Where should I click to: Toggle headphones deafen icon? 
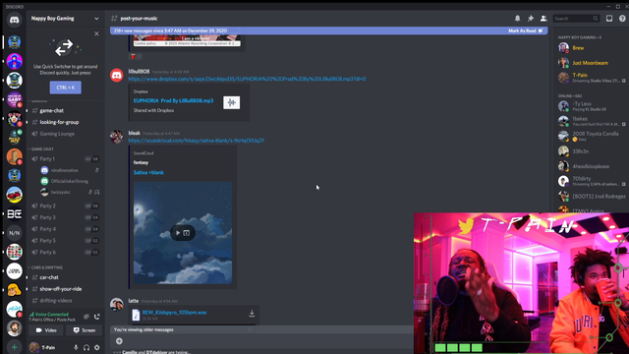coord(86,347)
